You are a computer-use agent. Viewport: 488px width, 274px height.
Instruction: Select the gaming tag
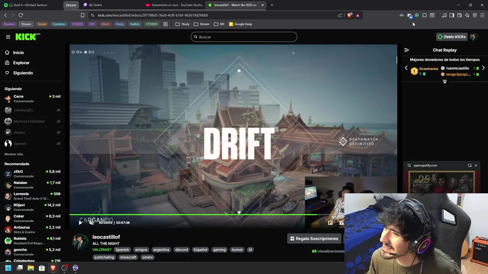220,250
